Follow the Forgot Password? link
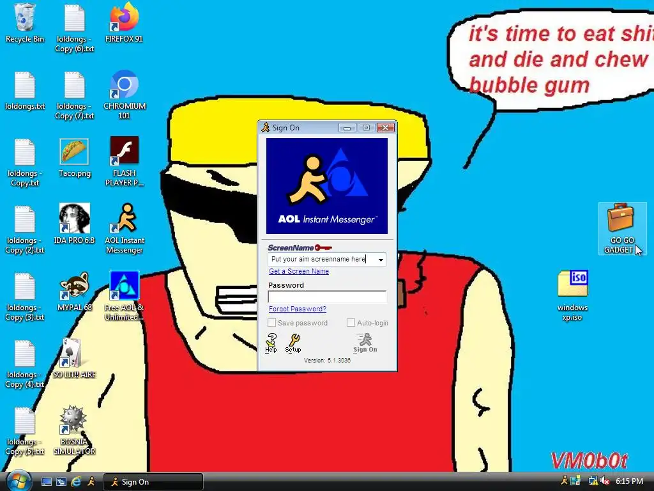Viewport: 654px width, 491px height. pyautogui.click(x=298, y=309)
